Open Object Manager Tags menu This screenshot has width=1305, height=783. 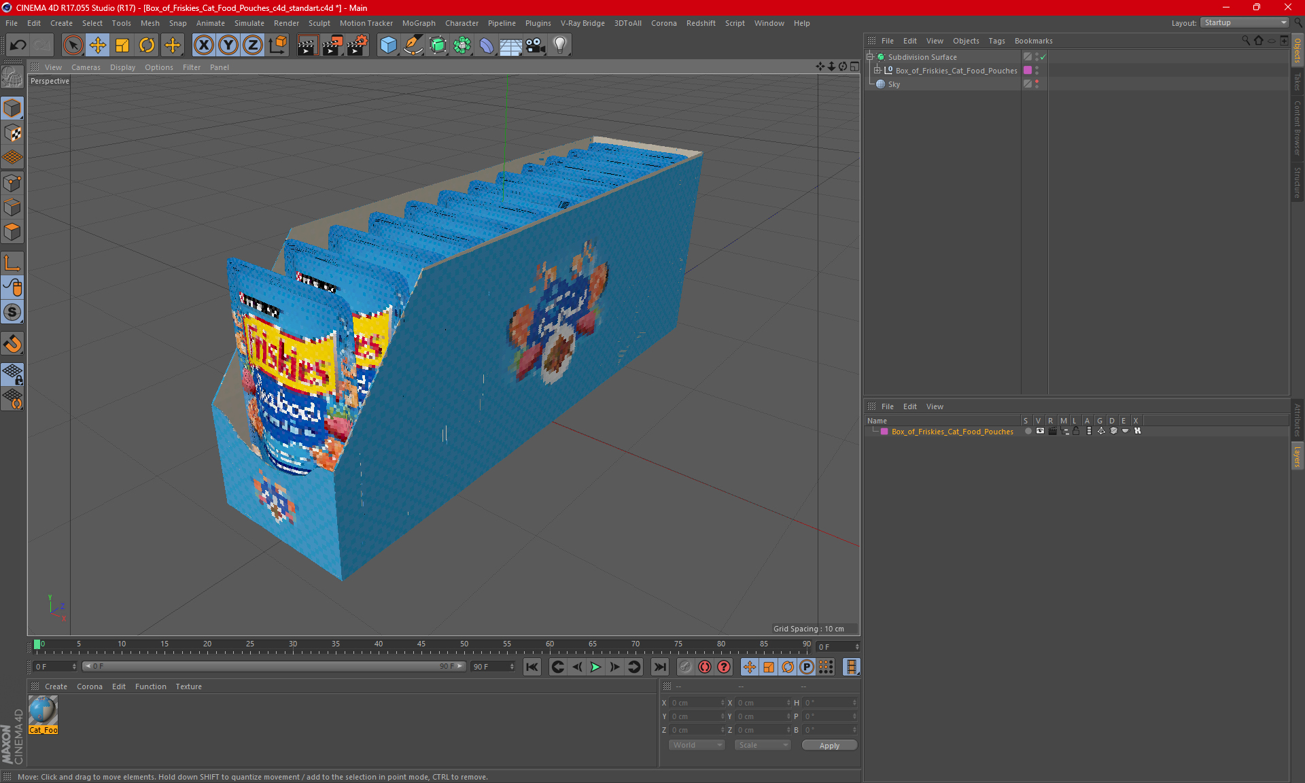[x=996, y=41]
